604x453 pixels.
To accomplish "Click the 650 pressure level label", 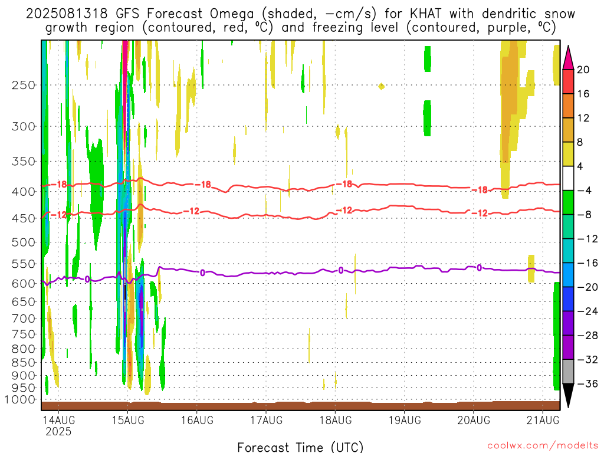I will pos(24,301).
